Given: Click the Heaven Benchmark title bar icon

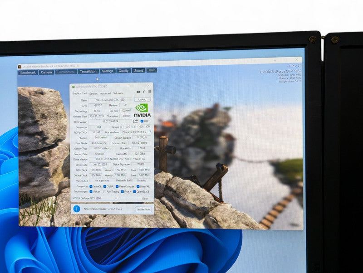Looking at the screenshot, I should click(x=20, y=67).
